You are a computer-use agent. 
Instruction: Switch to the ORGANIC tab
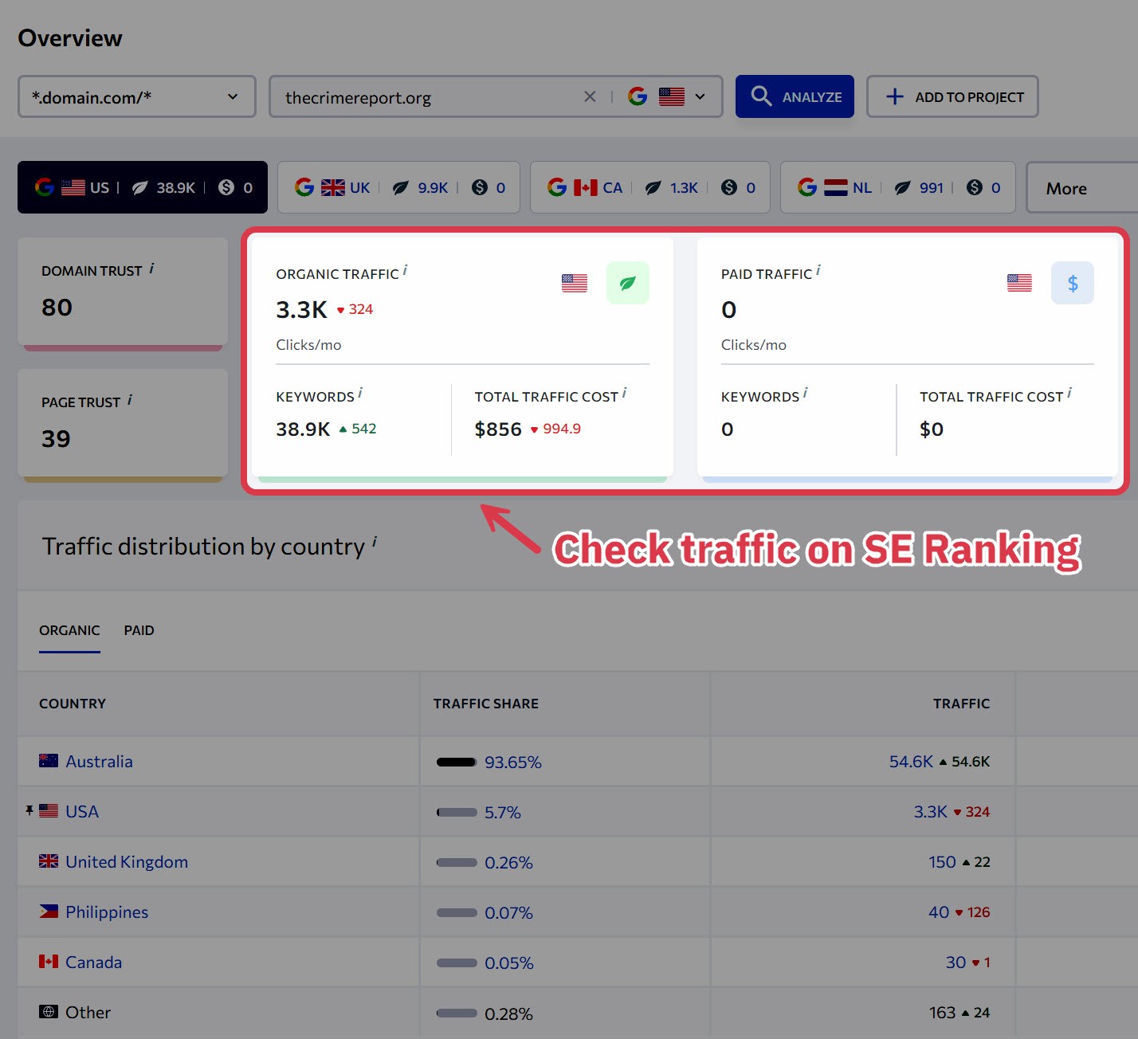(x=69, y=630)
